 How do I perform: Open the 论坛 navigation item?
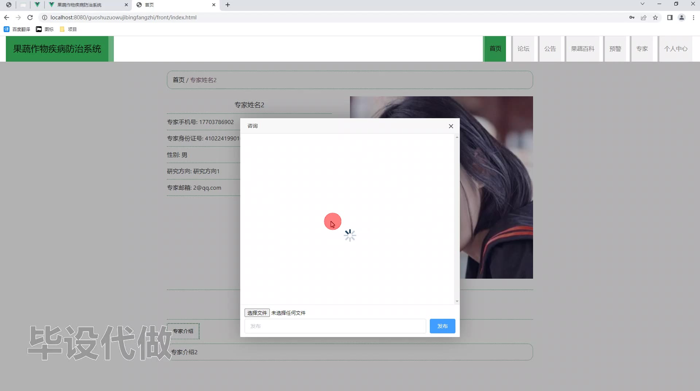(523, 49)
